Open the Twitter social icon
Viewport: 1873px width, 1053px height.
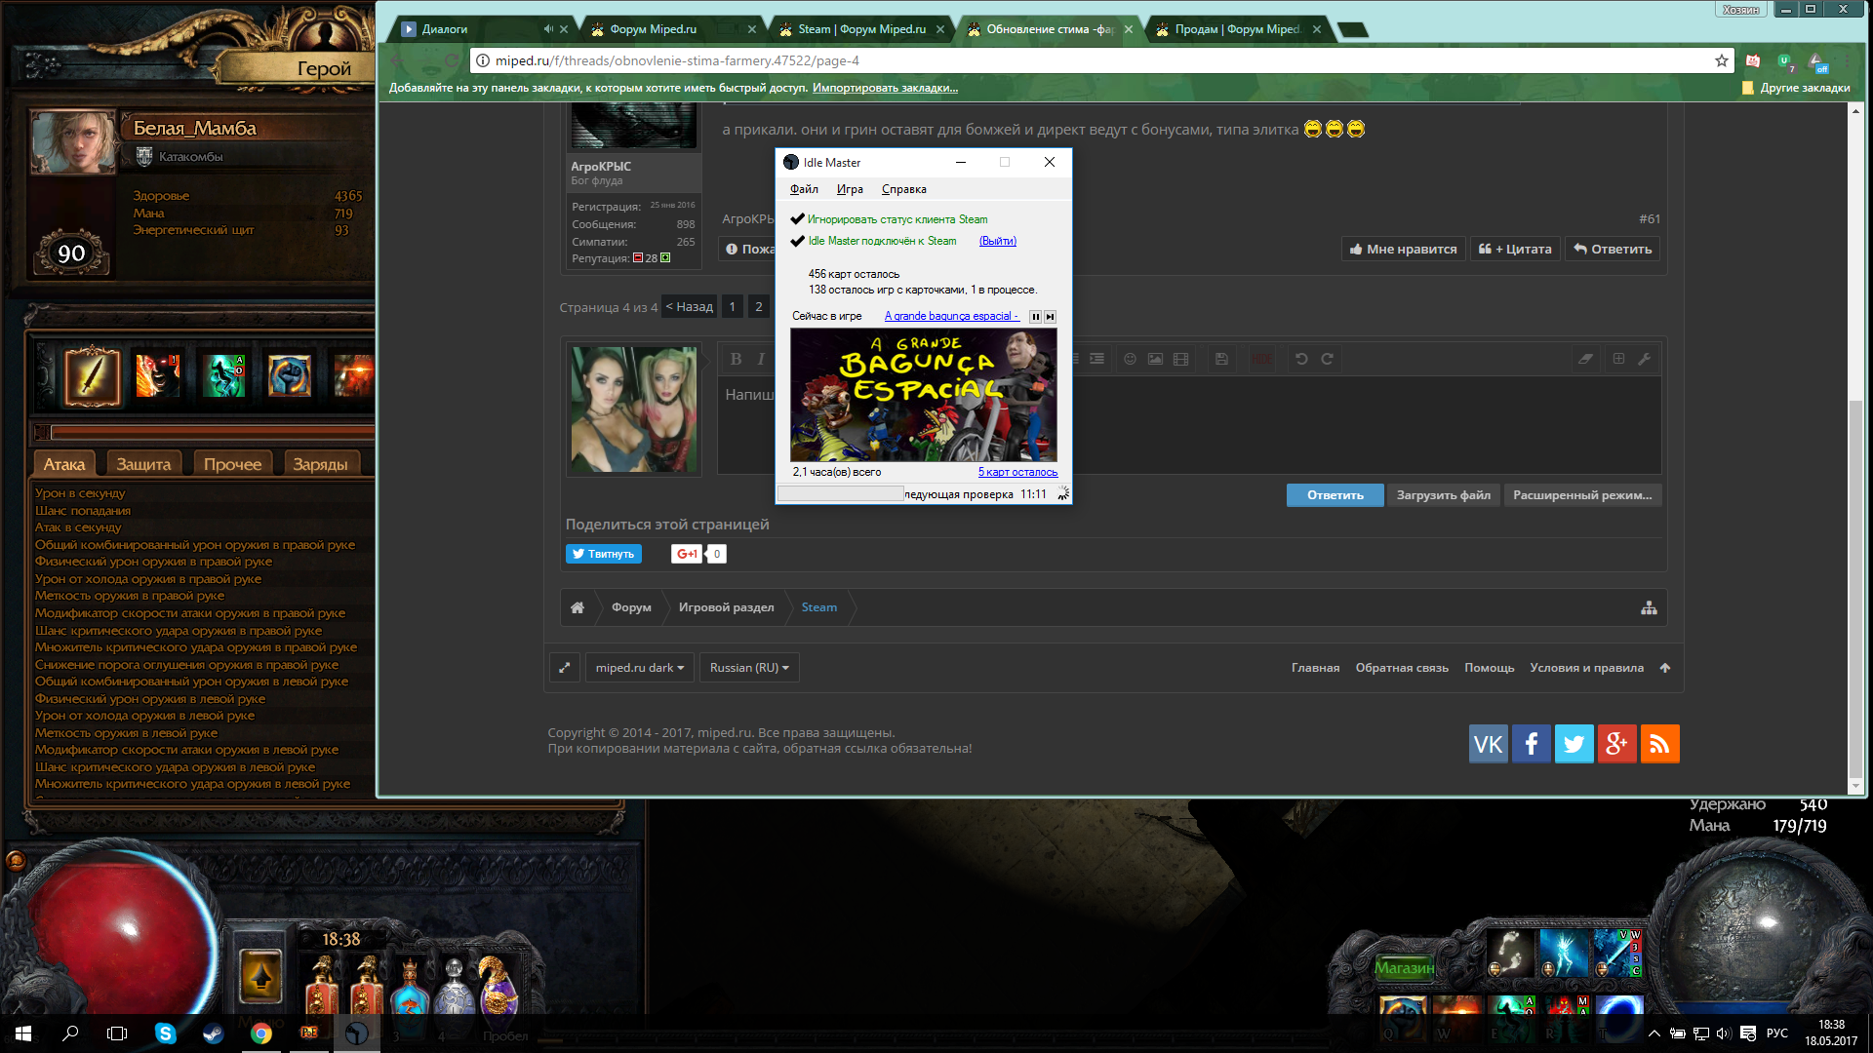pyautogui.click(x=1574, y=744)
